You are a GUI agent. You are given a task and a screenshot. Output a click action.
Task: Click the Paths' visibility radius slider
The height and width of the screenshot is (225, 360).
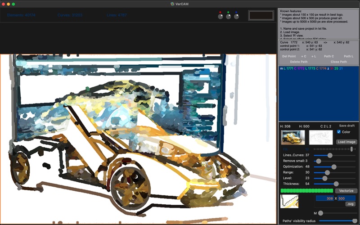click(338, 221)
